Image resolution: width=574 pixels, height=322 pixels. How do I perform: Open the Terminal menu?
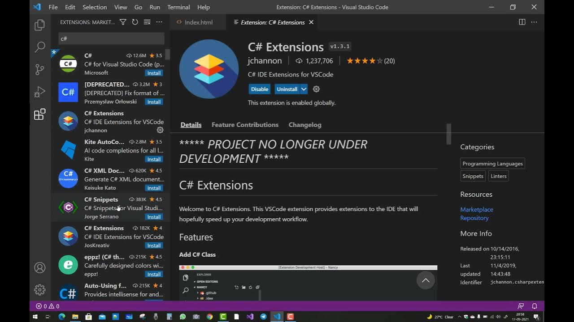click(178, 7)
